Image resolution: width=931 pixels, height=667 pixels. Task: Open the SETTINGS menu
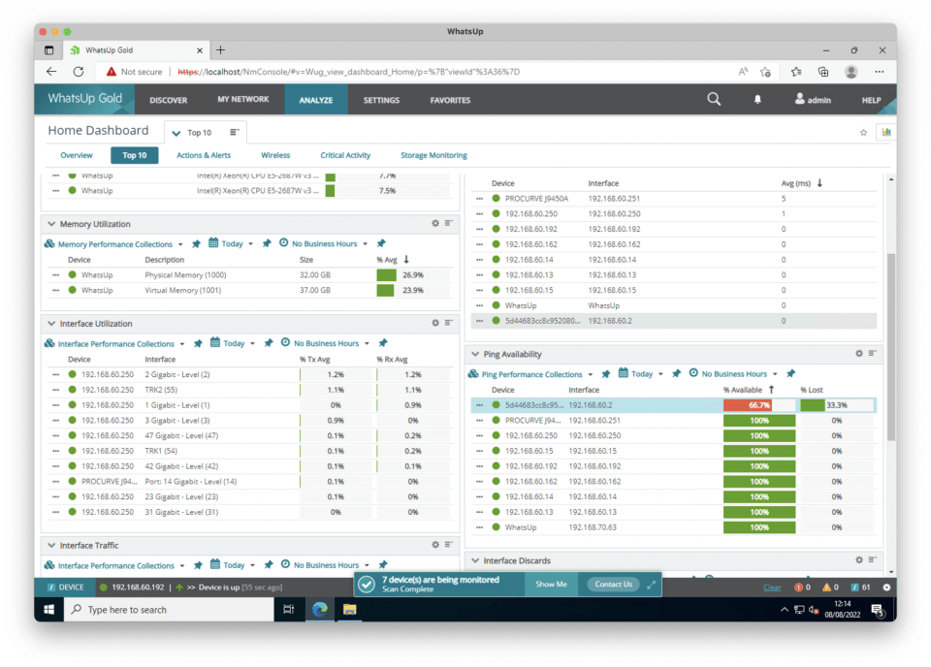[381, 100]
